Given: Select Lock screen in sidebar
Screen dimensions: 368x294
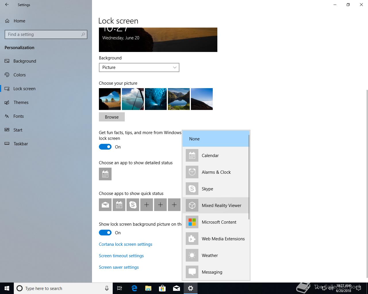Looking at the screenshot, I should tap(46, 89).
